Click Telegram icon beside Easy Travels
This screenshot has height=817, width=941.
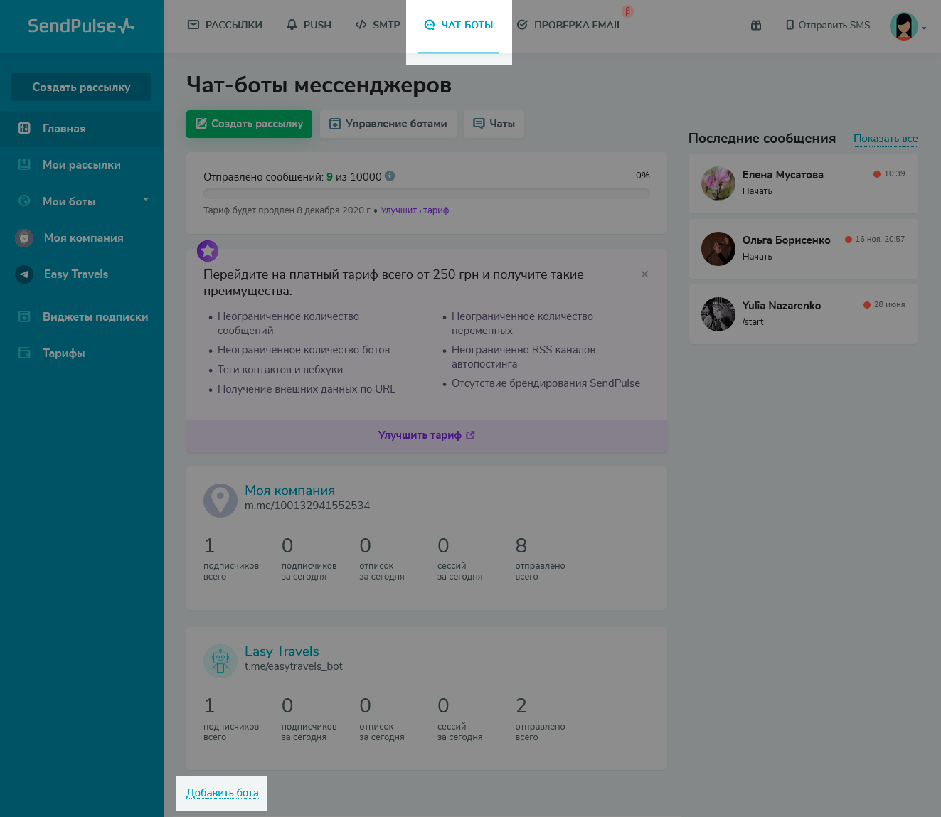[24, 274]
